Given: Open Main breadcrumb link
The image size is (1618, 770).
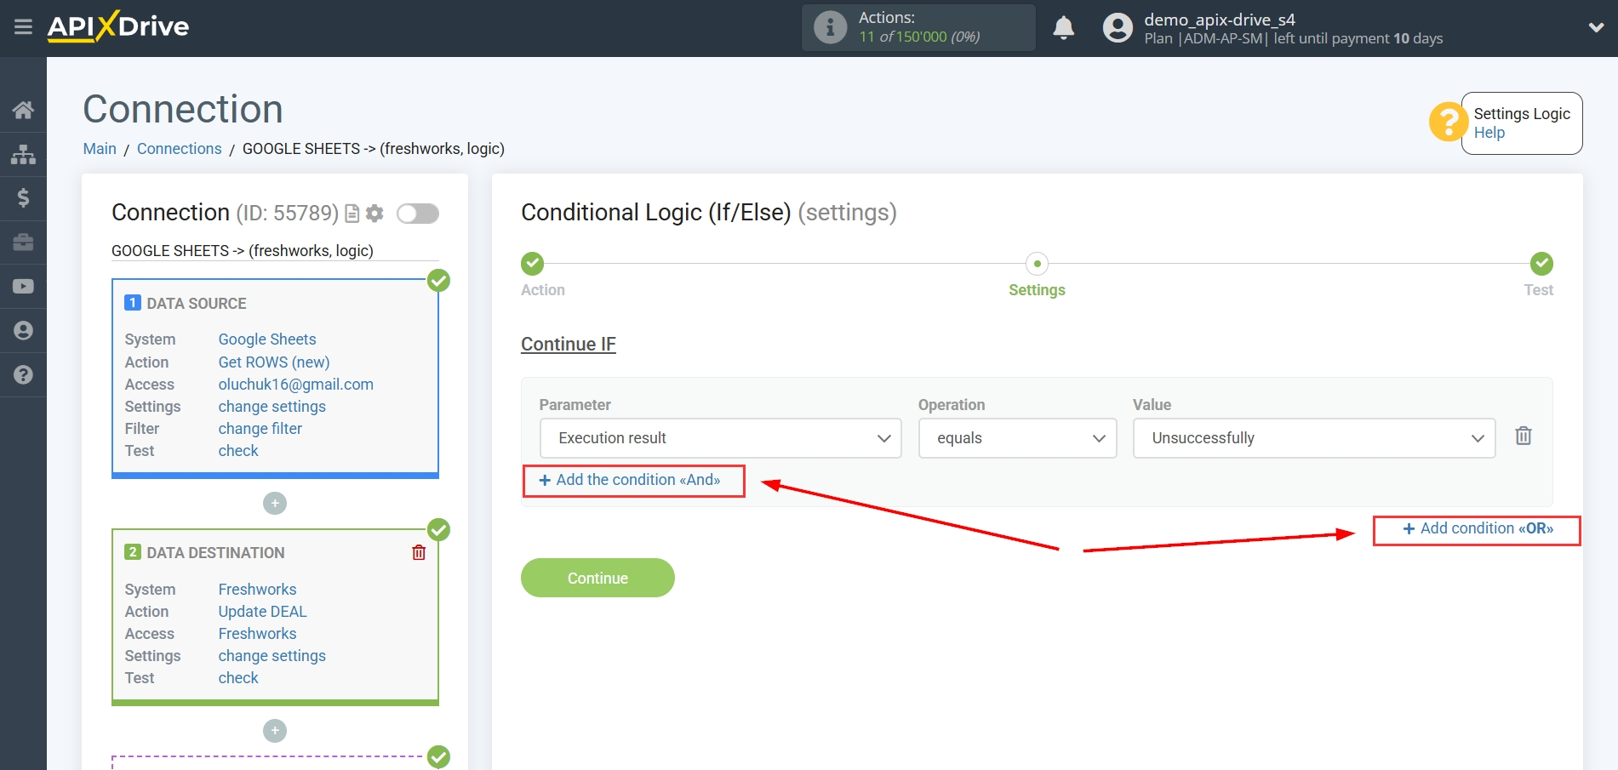Looking at the screenshot, I should coord(100,149).
